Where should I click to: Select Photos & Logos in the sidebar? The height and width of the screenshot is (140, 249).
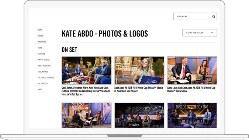44,60
